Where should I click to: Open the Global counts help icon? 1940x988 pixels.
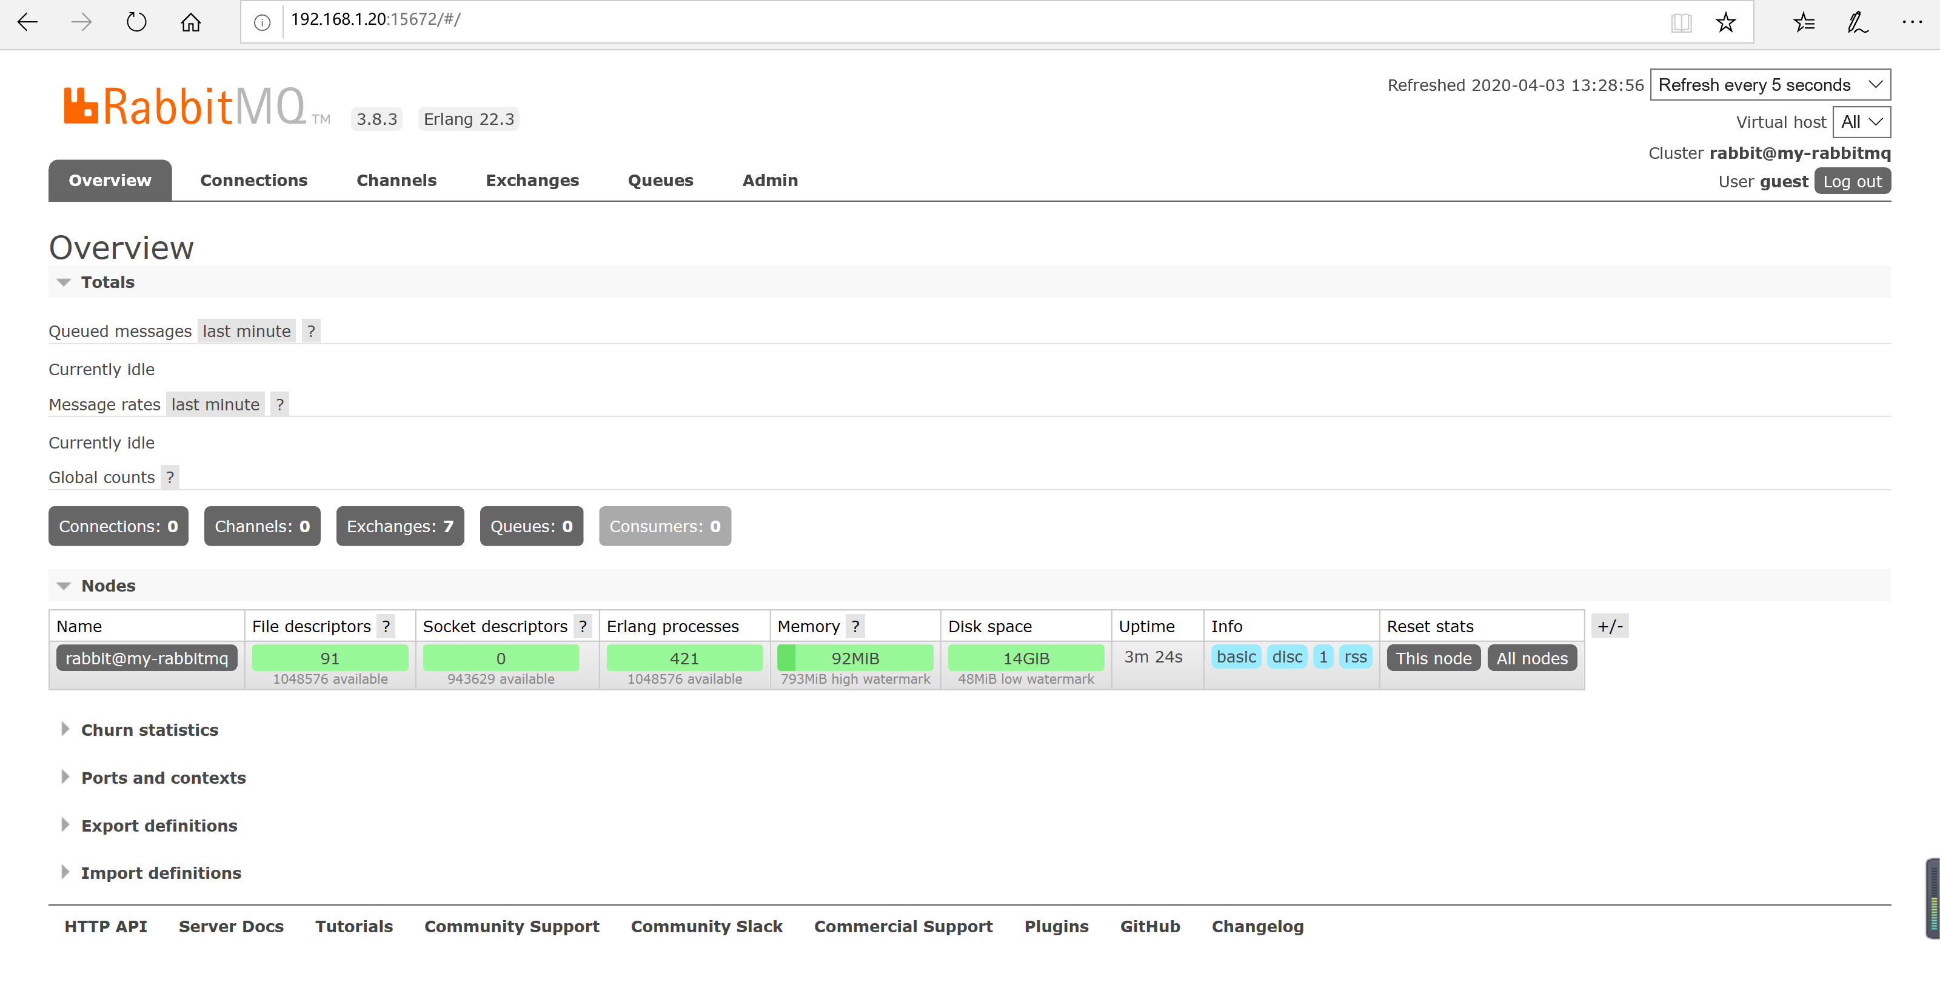170,478
